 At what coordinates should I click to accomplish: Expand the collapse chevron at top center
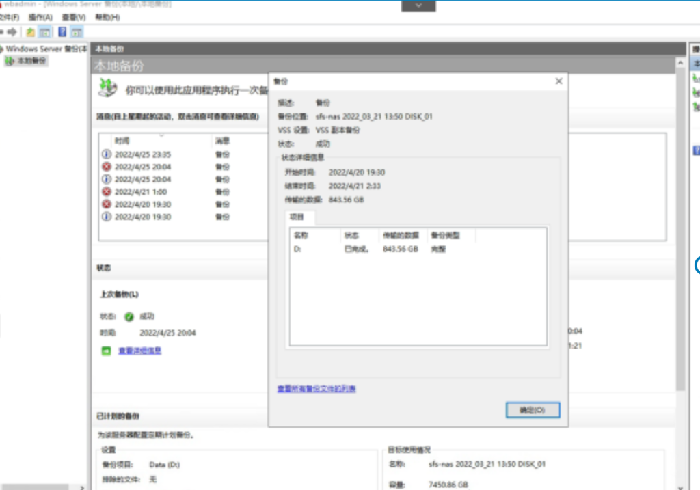pos(418,5)
